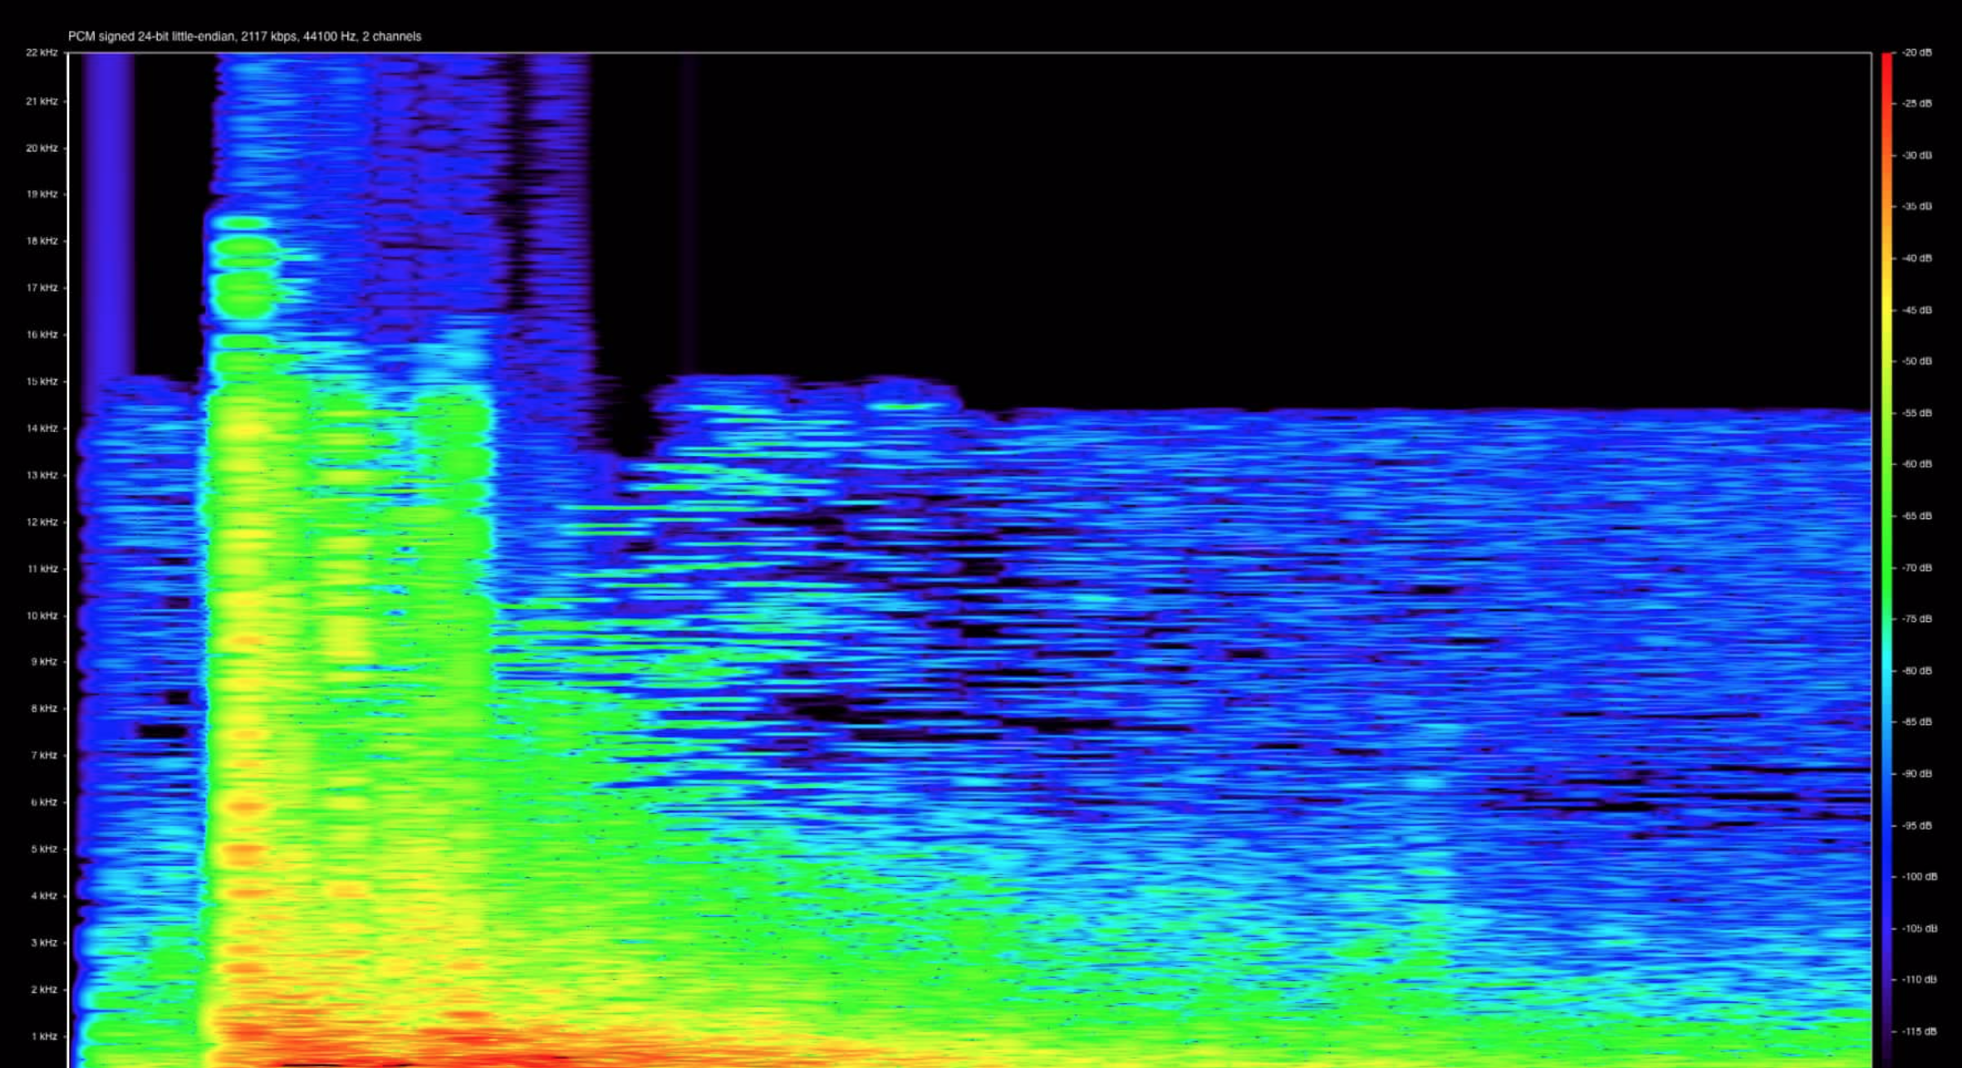Click the 9 kHz frequency axis label
Viewport: 1962px width, 1068px height.
44,662
